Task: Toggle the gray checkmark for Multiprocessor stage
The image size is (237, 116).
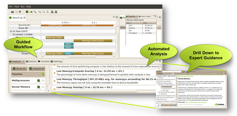Action: click(43, 81)
